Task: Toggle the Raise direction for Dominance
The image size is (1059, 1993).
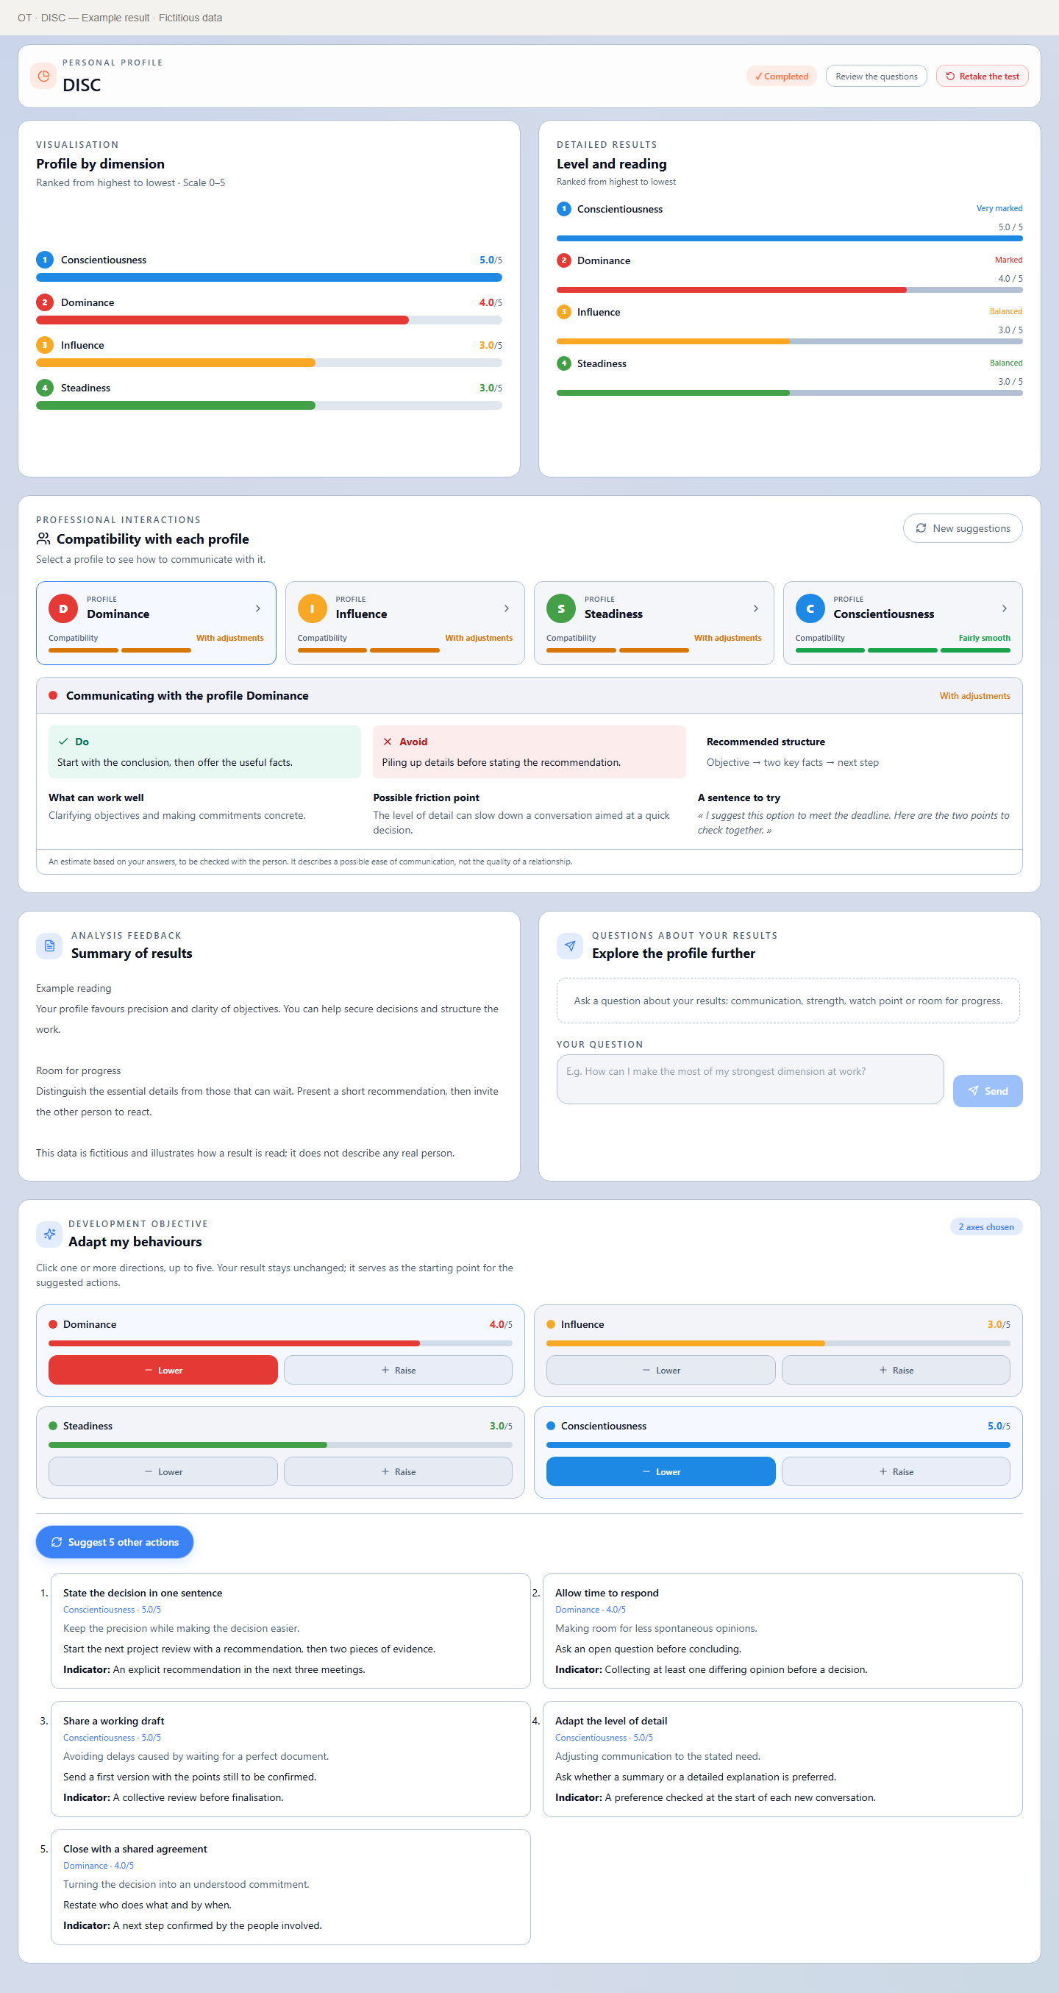Action: click(398, 1369)
